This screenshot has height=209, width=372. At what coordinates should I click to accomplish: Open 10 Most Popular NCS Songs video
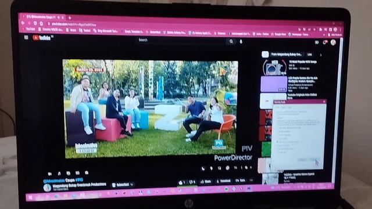pyautogui.click(x=303, y=62)
